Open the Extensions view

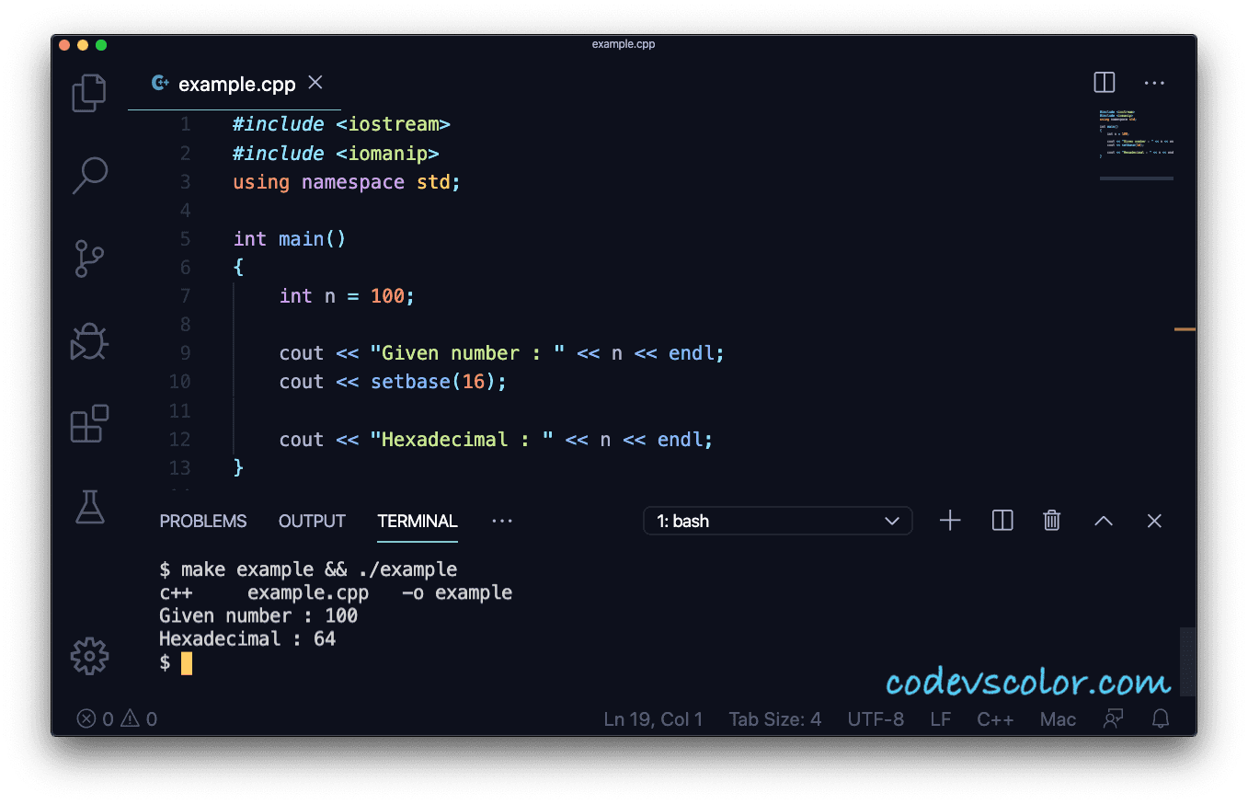click(89, 424)
